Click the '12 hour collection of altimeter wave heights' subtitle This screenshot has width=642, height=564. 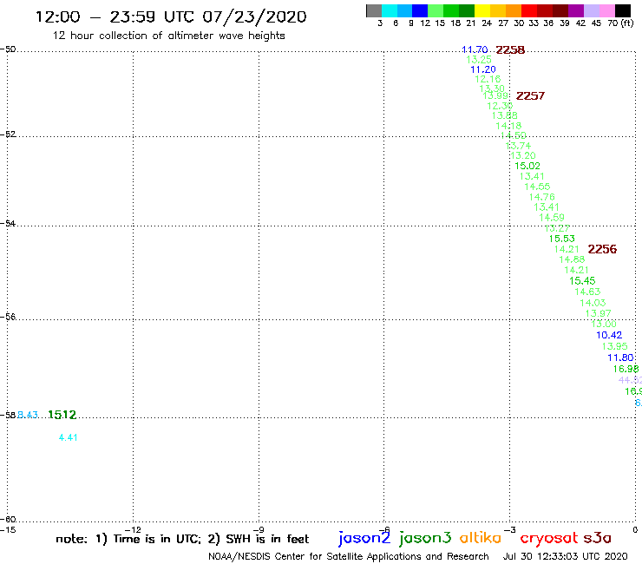pyautogui.click(x=168, y=36)
